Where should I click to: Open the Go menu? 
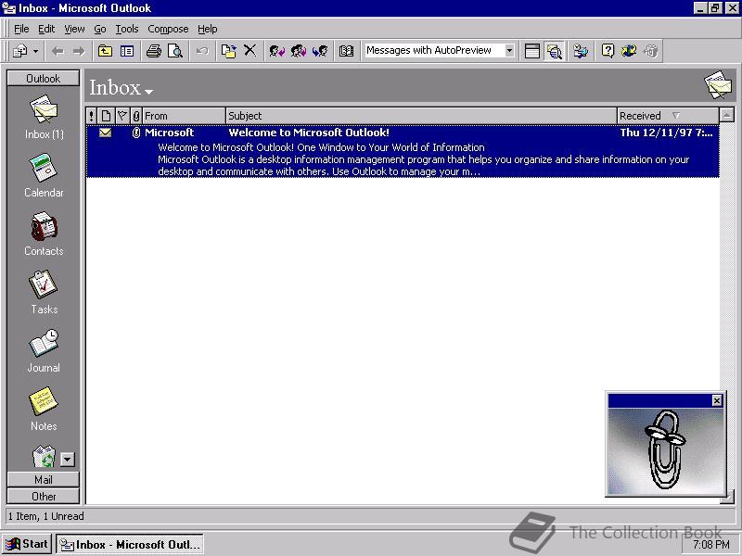100,29
